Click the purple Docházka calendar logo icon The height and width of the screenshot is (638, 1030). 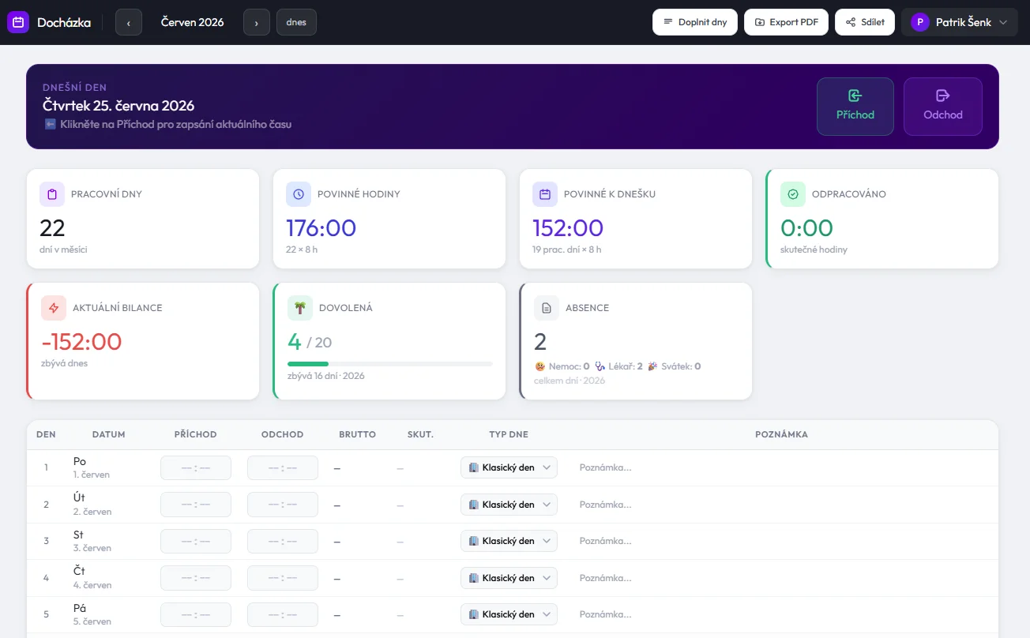click(x=18, y=22)
